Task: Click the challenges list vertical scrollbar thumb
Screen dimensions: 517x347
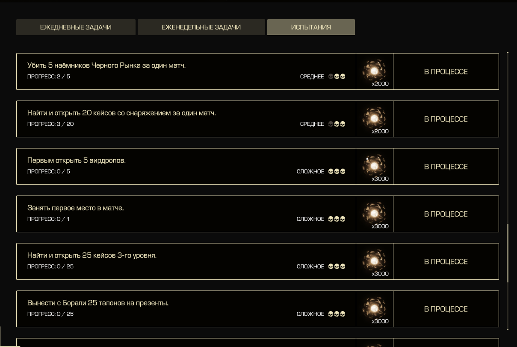Action: [x=508, y=253]
